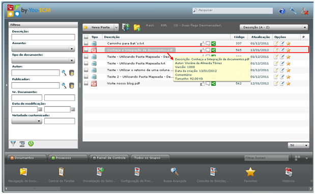Image resolution: width=315 pixels, height=194 pixels.
Task: Click star icon for Teste - Utilizando Pasta Mapeada.txt
Action: tap(288, 63)
